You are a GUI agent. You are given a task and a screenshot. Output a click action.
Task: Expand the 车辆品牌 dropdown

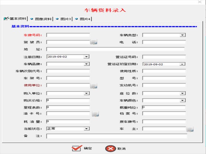click(x=87, y=64)
